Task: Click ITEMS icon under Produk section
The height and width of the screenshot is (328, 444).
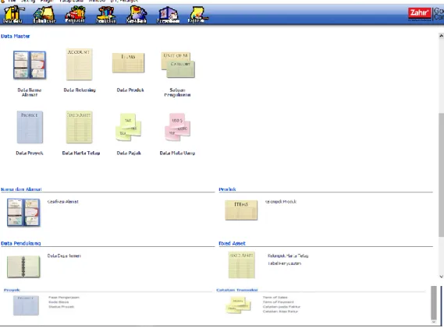Action: pyautogui.click(x=241, y=210)
